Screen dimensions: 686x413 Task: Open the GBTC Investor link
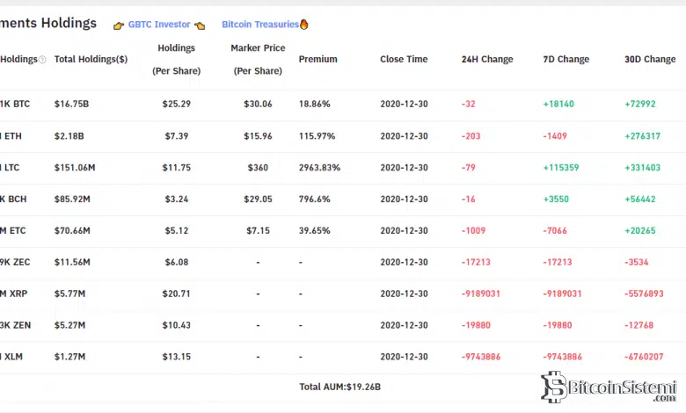click(x=158, y=25)
